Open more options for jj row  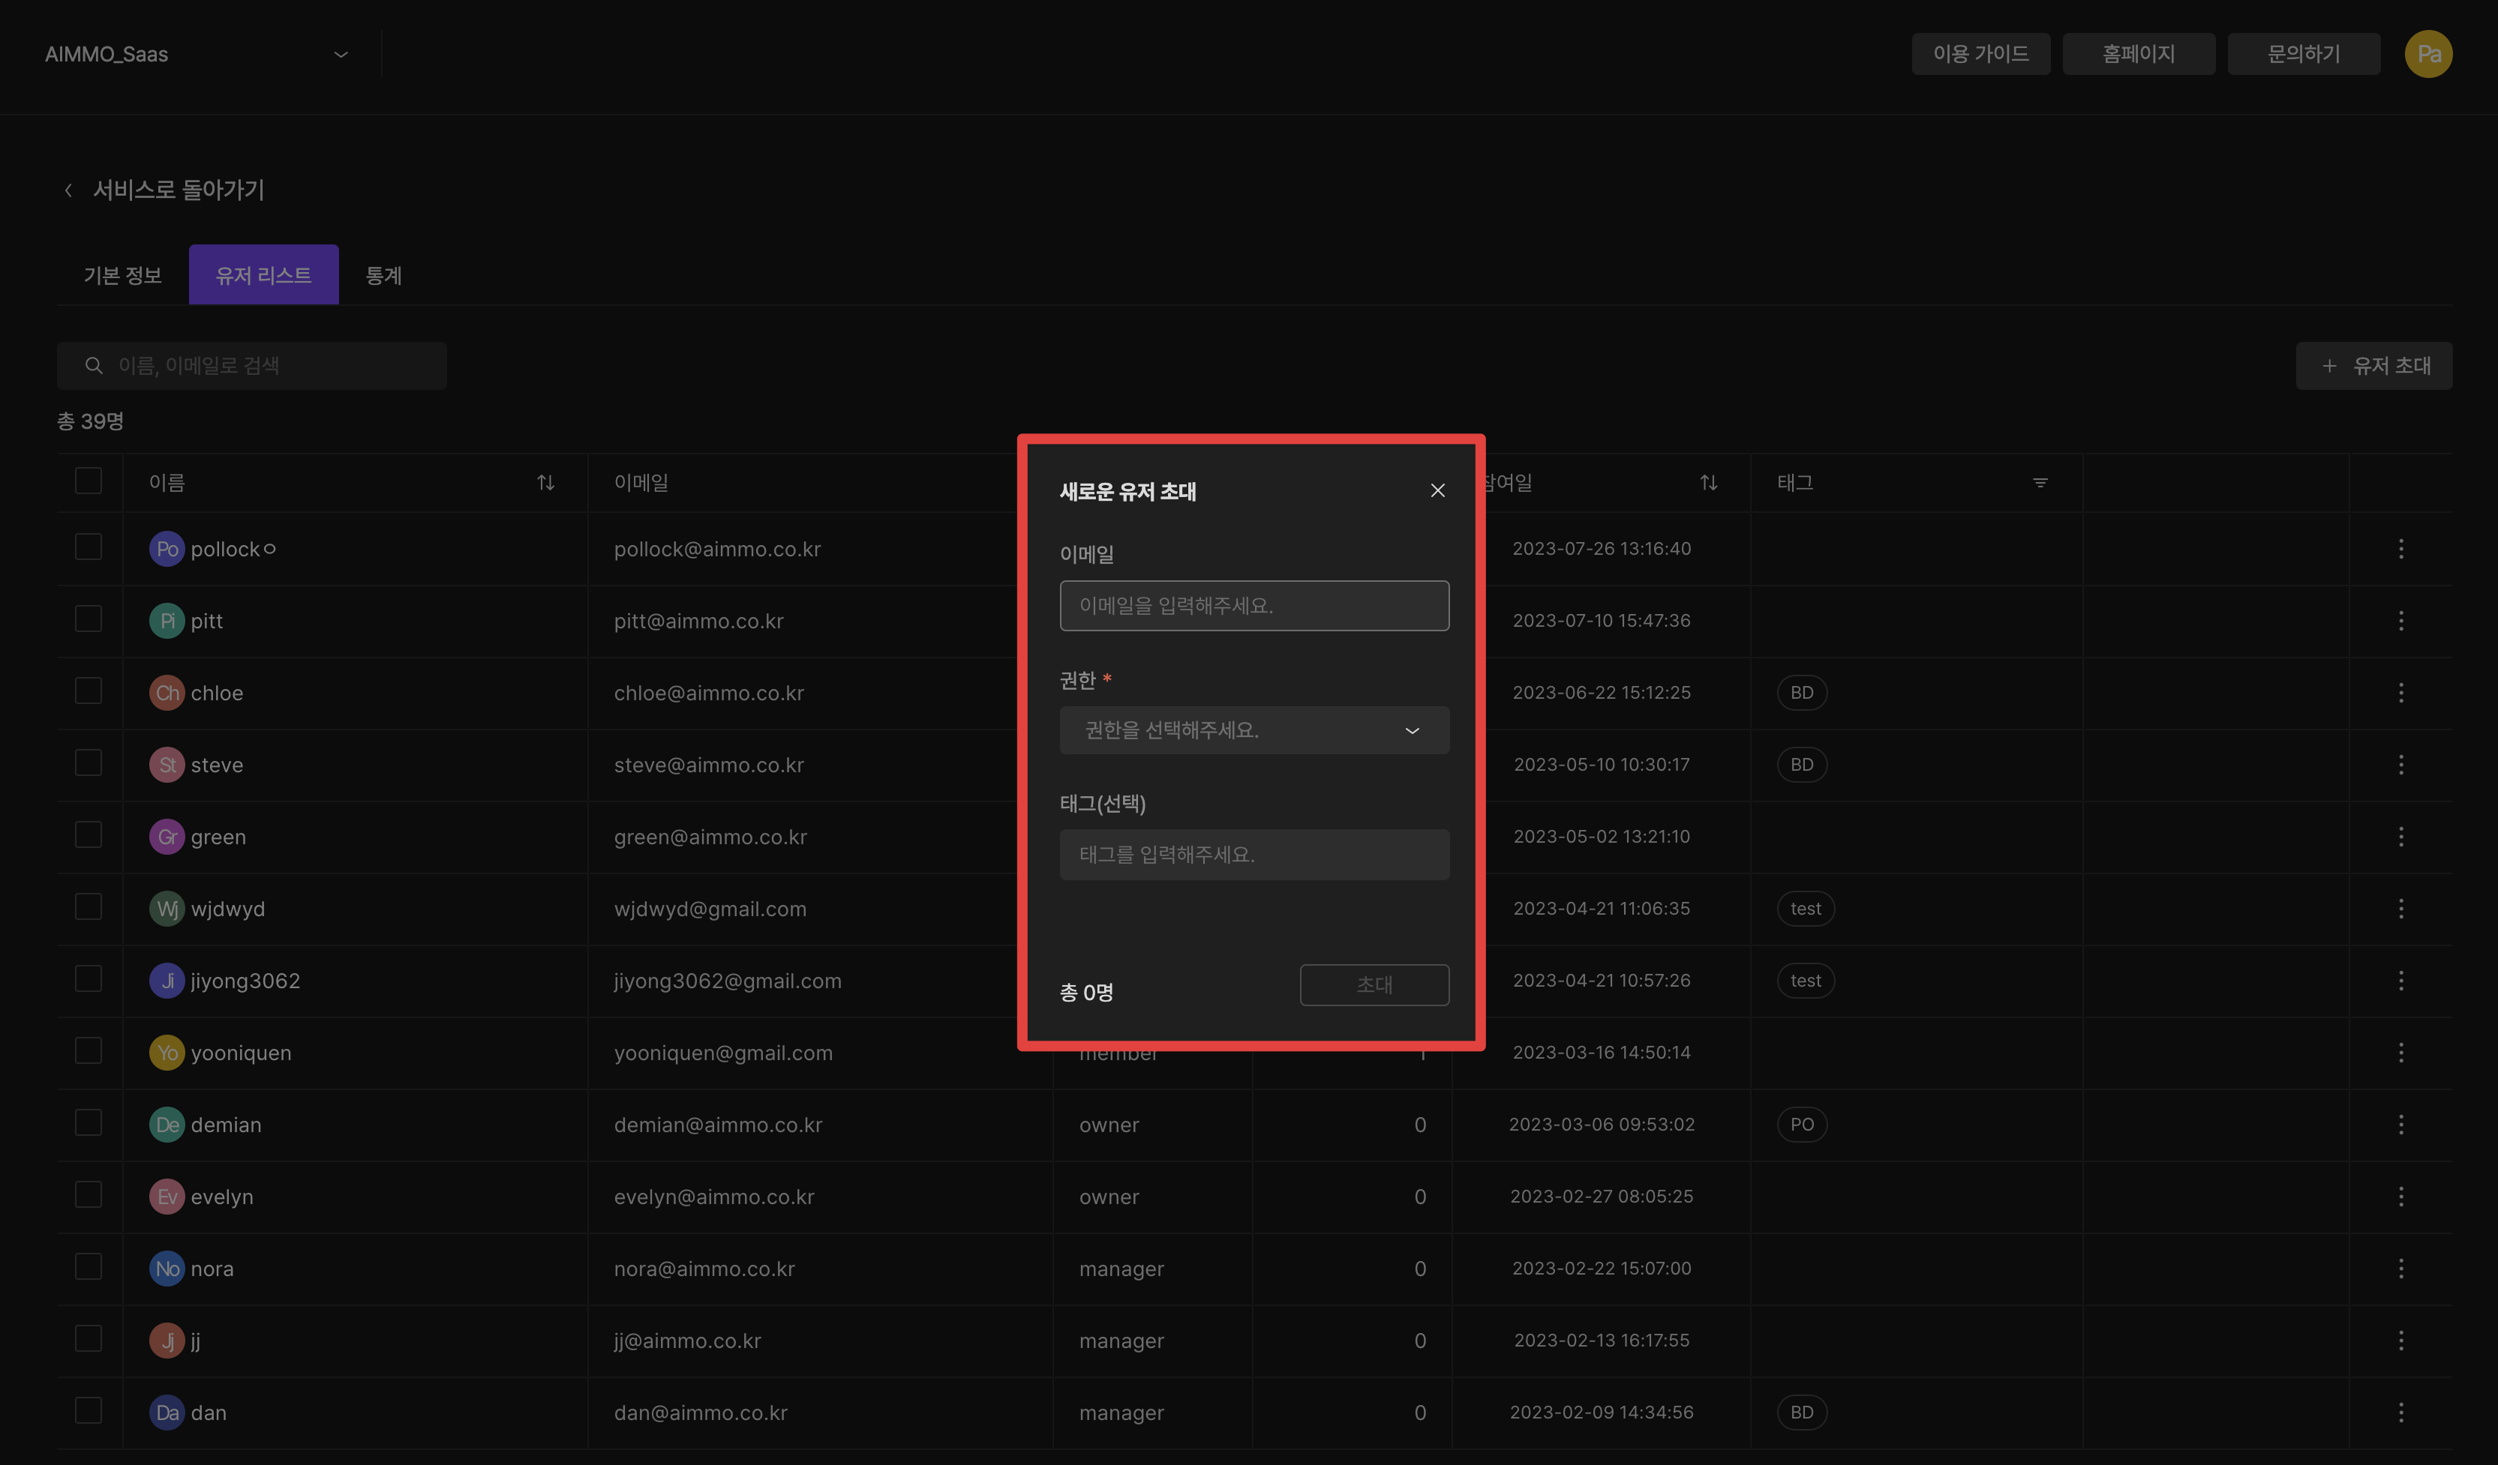coord(2400,1341)
